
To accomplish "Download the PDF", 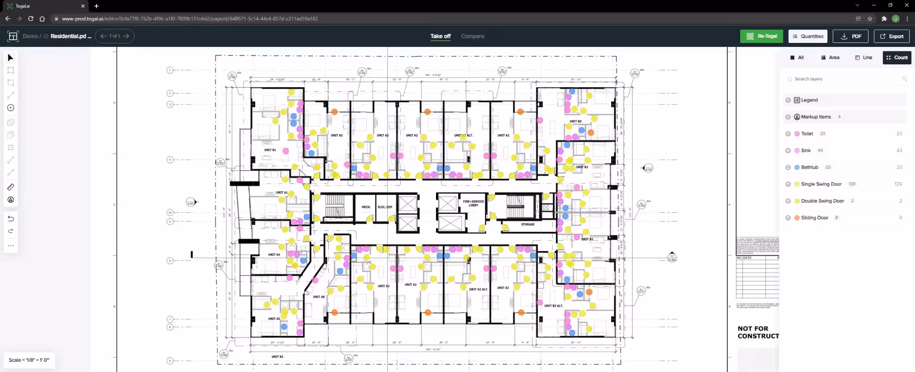I will 851,36.
